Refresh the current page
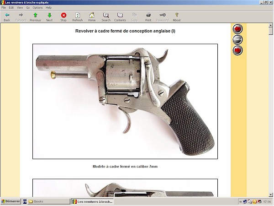 click(78, 17)
